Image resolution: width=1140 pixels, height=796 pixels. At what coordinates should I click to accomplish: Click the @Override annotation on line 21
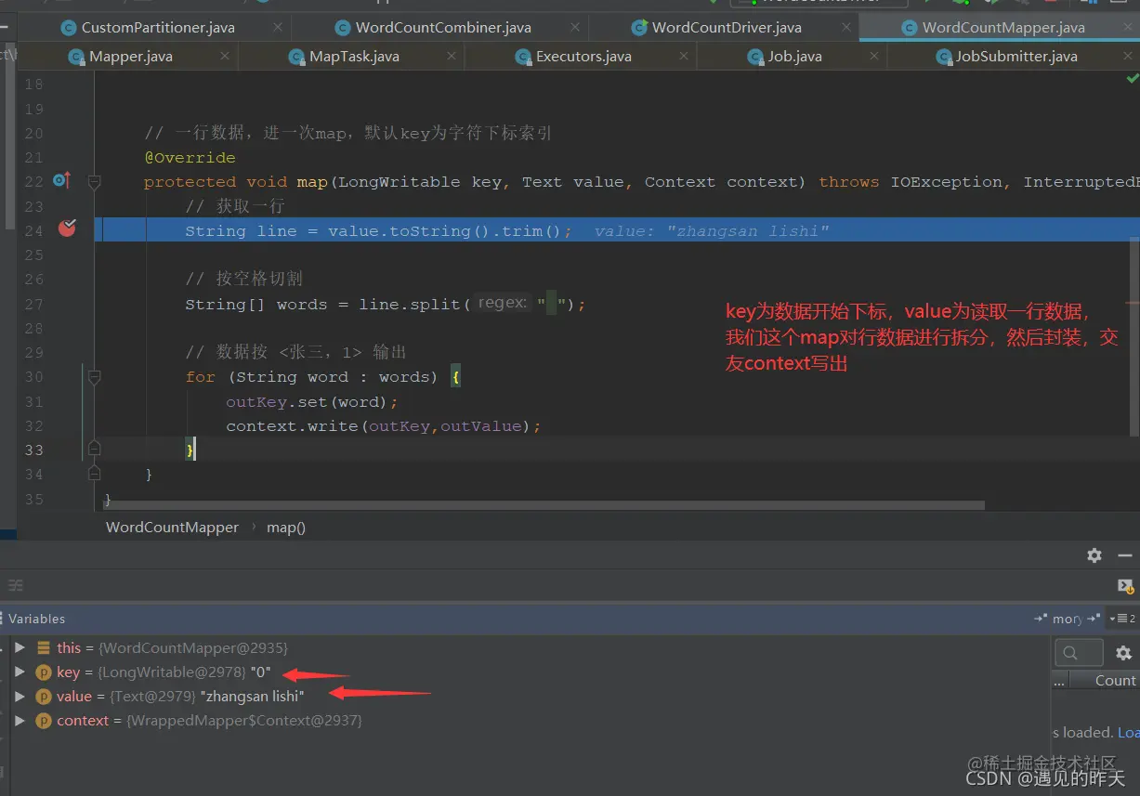point(190,158)
